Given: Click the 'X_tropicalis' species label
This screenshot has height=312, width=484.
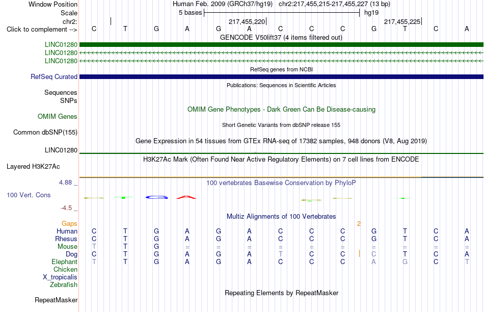Looking at the screenshot, I should 60,277.
